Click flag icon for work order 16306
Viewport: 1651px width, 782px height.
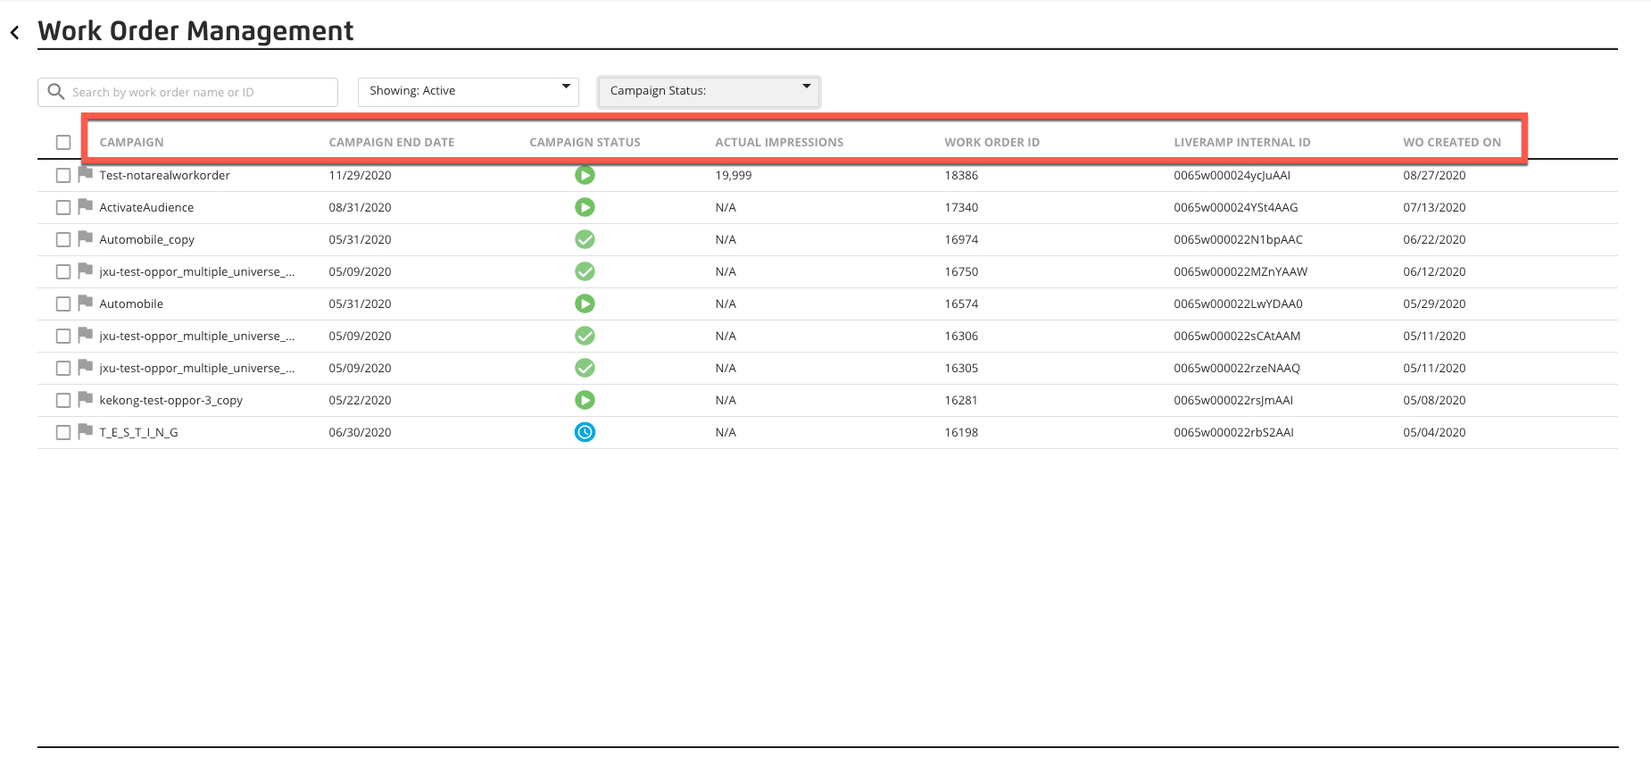tap(86, 335)
